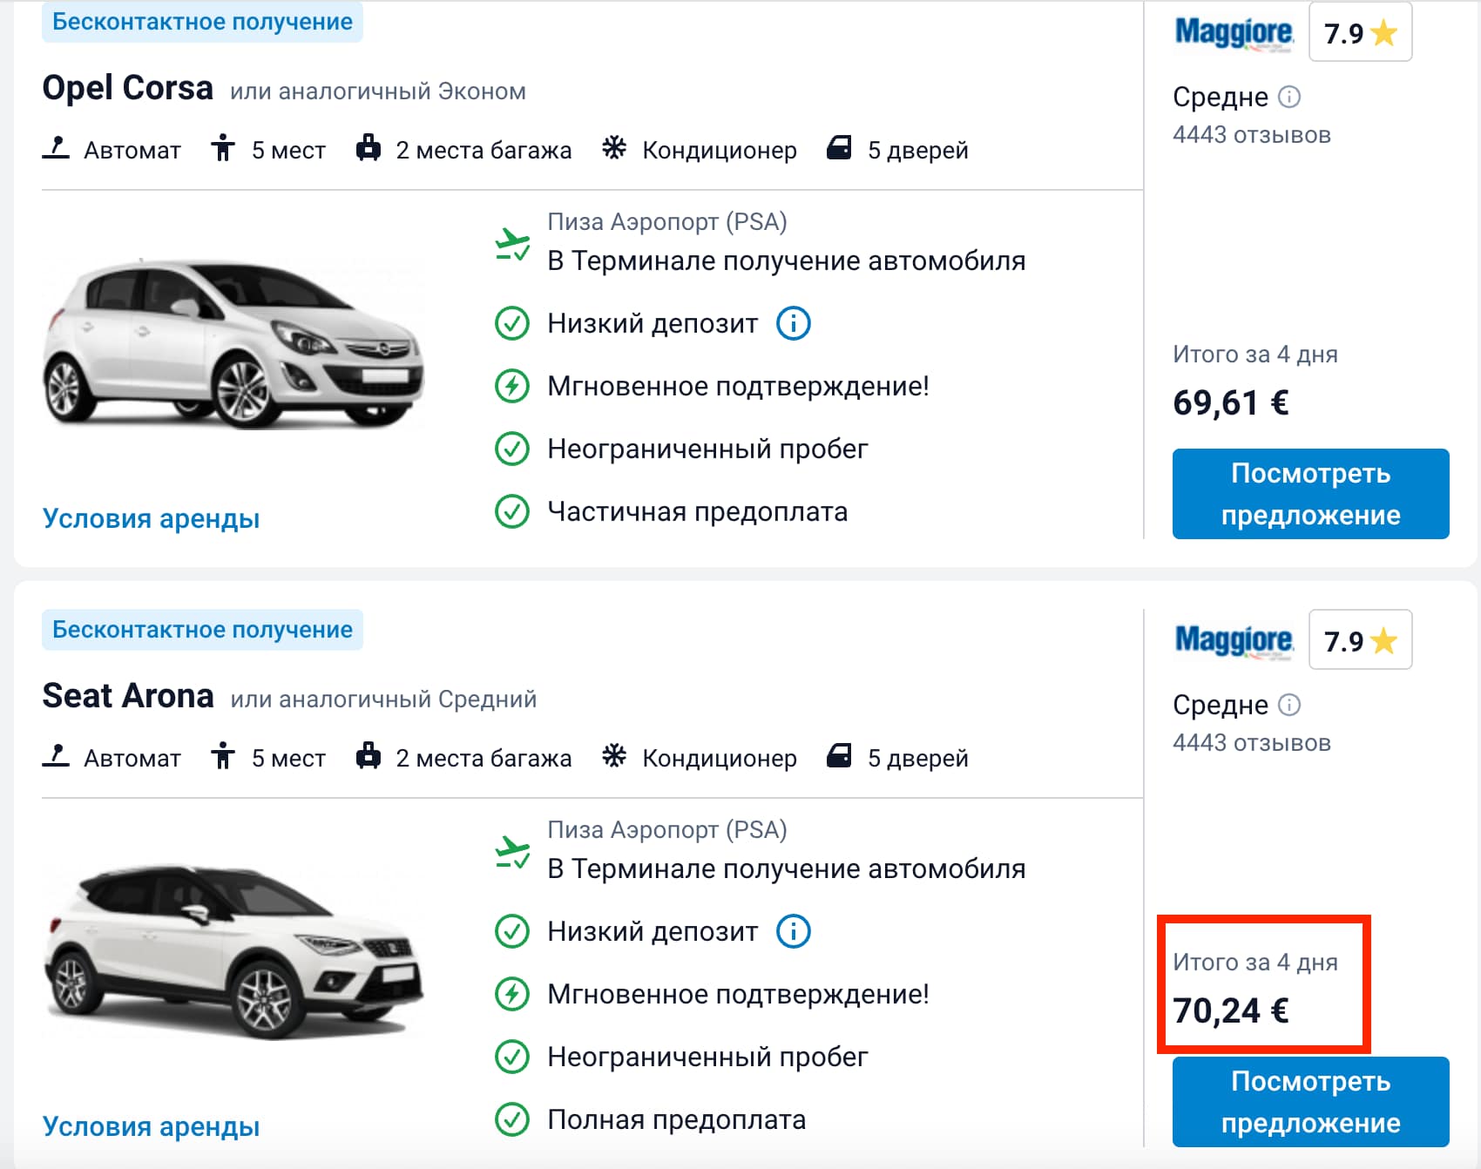This screenshot has width=1481, height=1169.
Task: Click contactless pickup badge on Seat Arona
Action: (202, 630)
